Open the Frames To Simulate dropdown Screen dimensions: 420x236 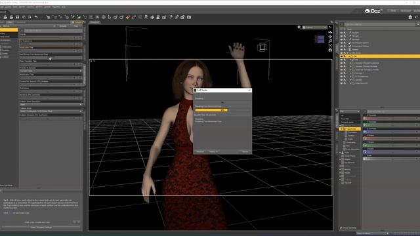[51, 71]
